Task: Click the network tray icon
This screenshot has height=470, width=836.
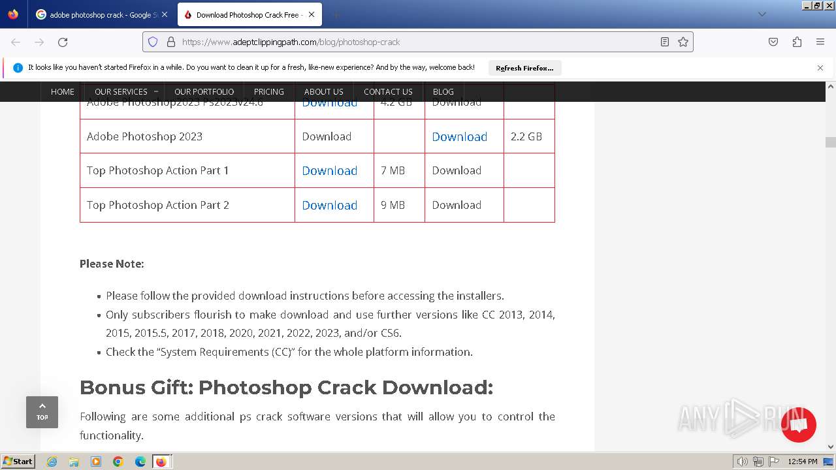Action: click(x=758, y=462)
